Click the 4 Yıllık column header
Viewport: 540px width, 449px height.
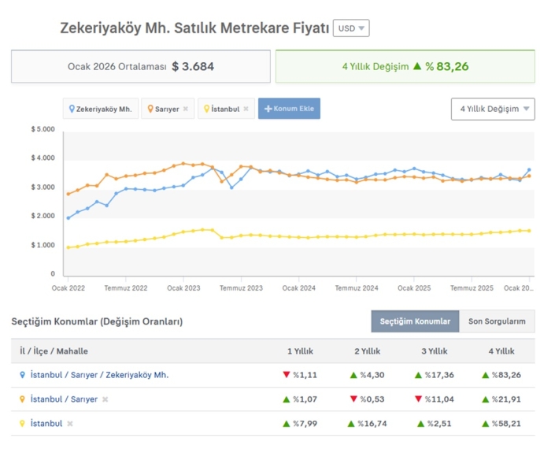[x=501, y=351]
